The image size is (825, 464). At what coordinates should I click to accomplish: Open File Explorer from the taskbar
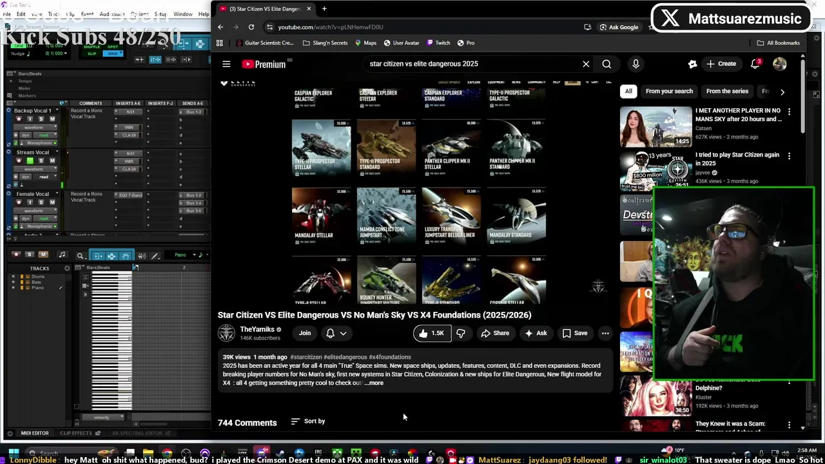pos(148,454)
